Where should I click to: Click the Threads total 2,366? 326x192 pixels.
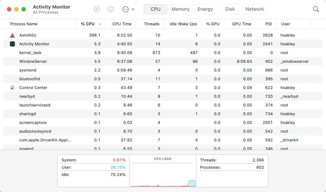[x=258, y=160]
